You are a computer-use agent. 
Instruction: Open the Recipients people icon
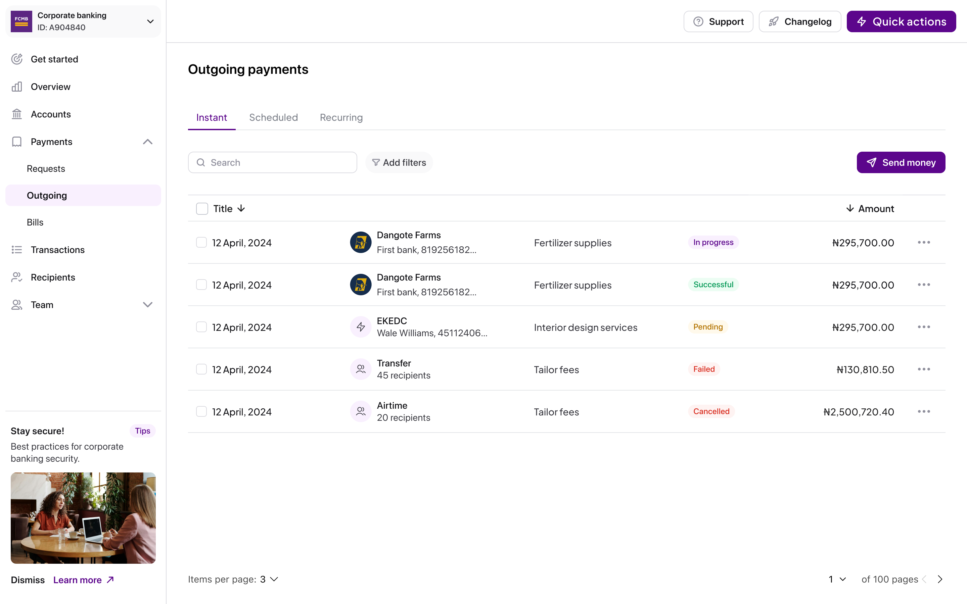click(17, 277)
